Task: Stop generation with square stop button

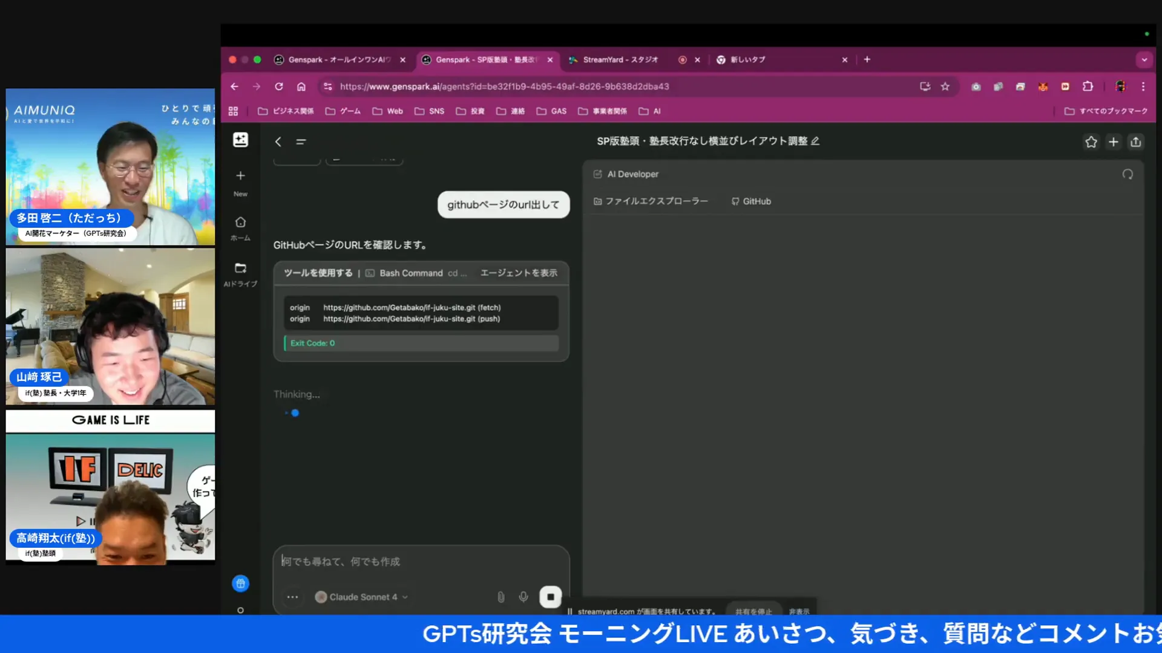Action: (550, 597)
